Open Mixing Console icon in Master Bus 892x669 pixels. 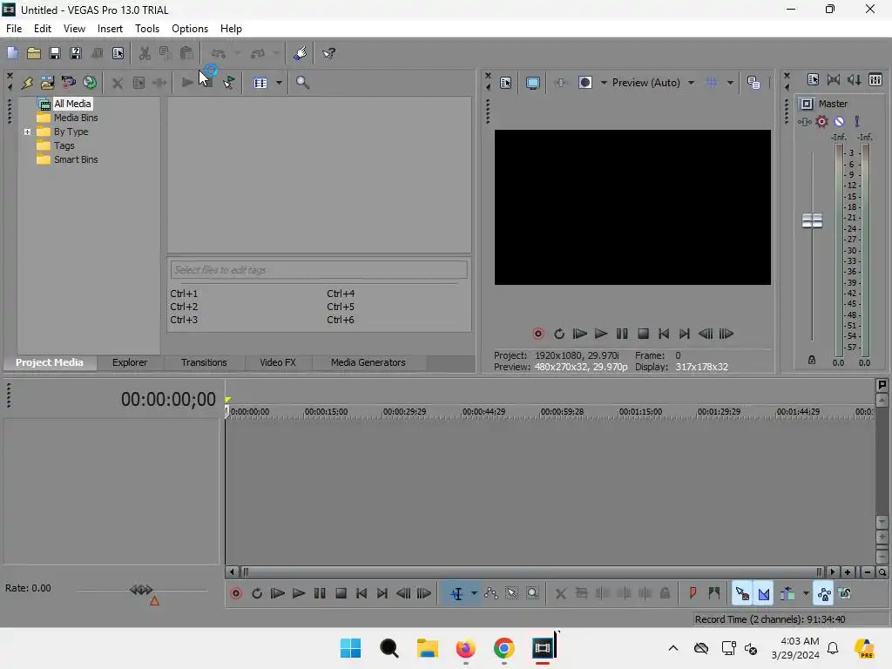[x=875, y=80]
